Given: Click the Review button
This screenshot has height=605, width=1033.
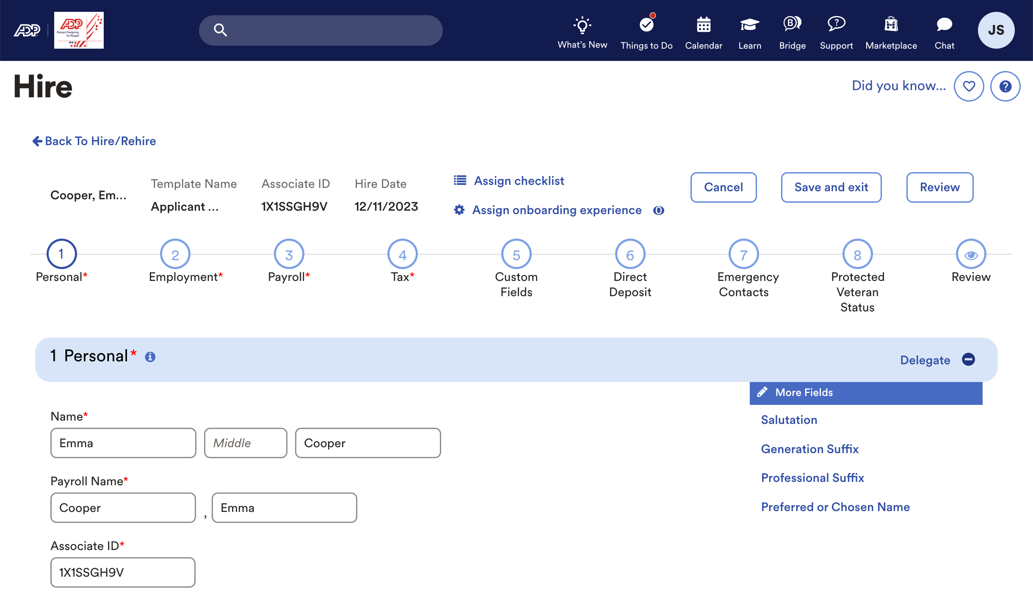Looking at the screenshot, I should [x=940, y=187].
